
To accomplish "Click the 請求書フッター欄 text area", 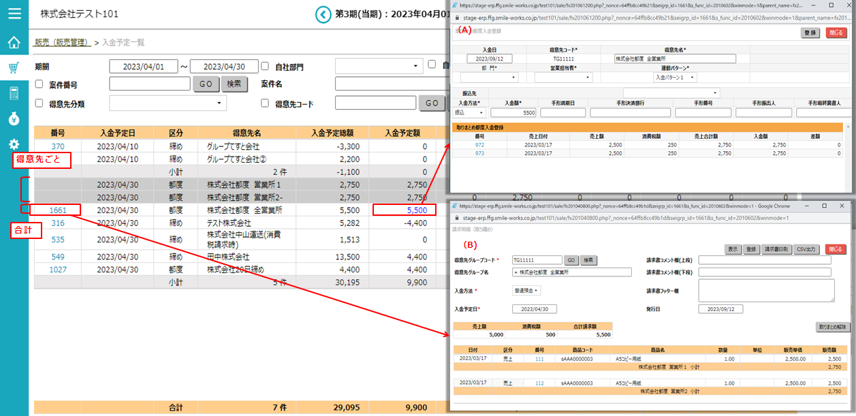I will 766,290.
